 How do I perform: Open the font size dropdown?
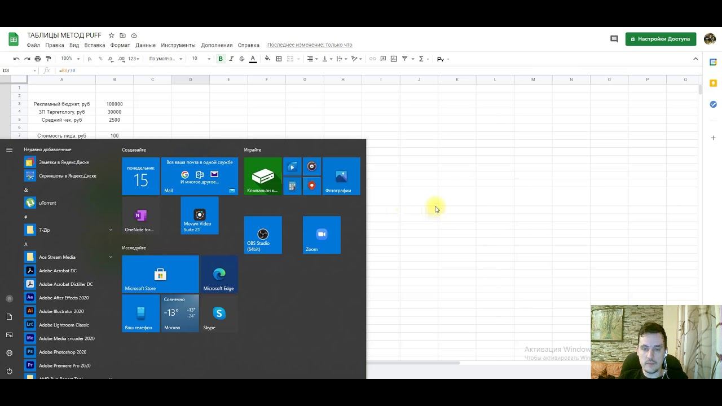click(200, 59)
